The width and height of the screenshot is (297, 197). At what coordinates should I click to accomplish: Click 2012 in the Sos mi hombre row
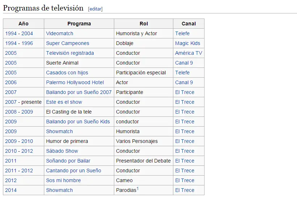click(x=11, y=181)
